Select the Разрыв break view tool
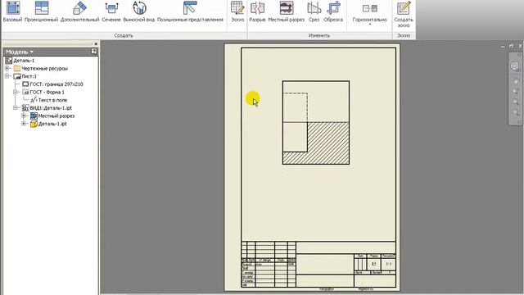The height and width of the screenshot is (295, 524). pyautogui.click(x=257, y=11)
